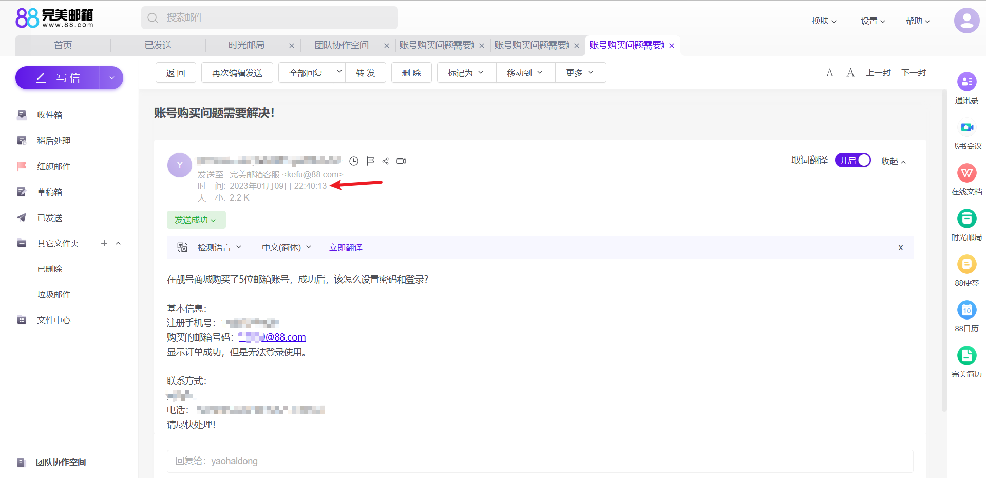Click 再次编辑发送 button
The image size is (986, 478).
pyautogui.click(x=237, y=72)
